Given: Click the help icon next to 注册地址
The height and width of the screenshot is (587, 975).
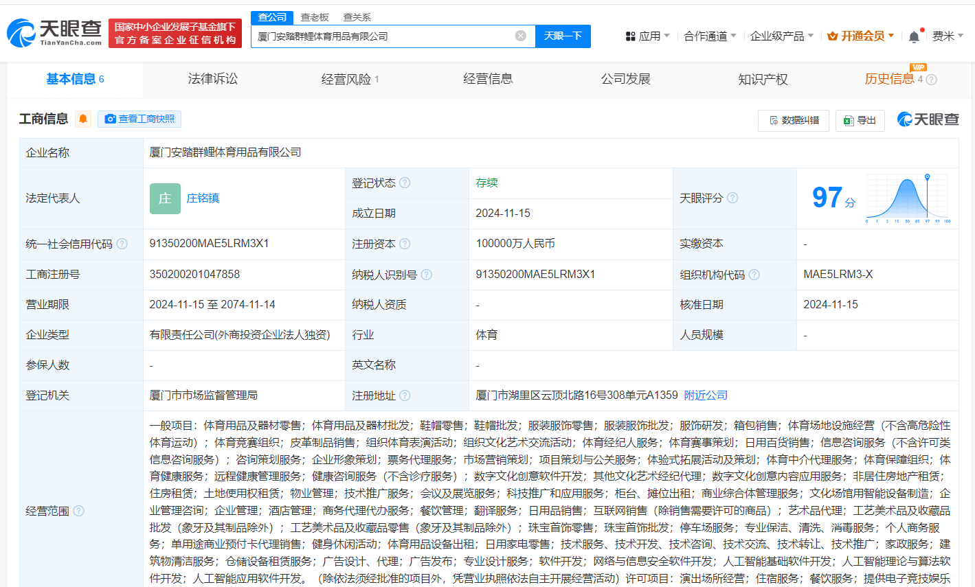Looking at the screenshot, I should click(x=405, y=395).
